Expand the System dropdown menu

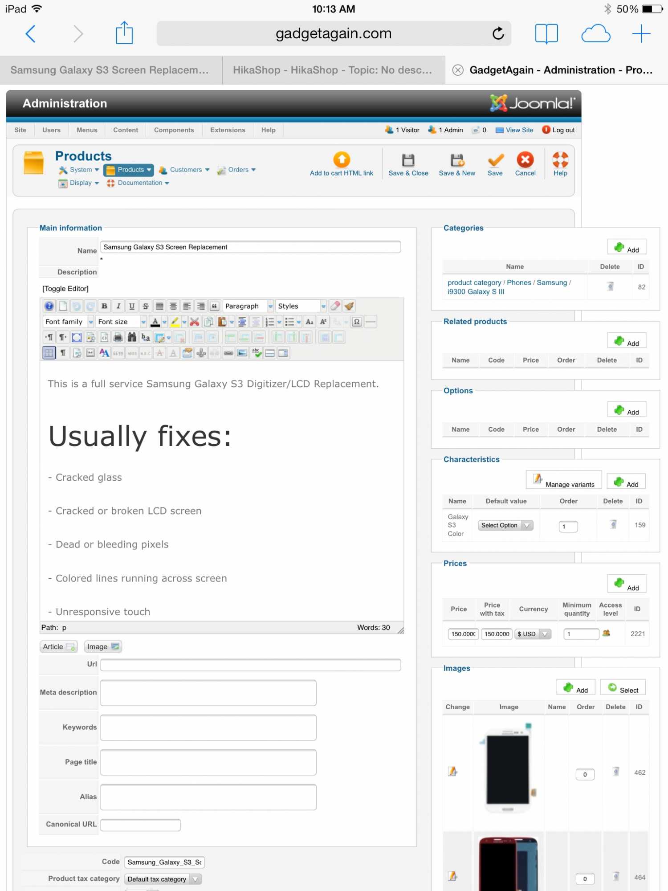(x=79, y=170)
